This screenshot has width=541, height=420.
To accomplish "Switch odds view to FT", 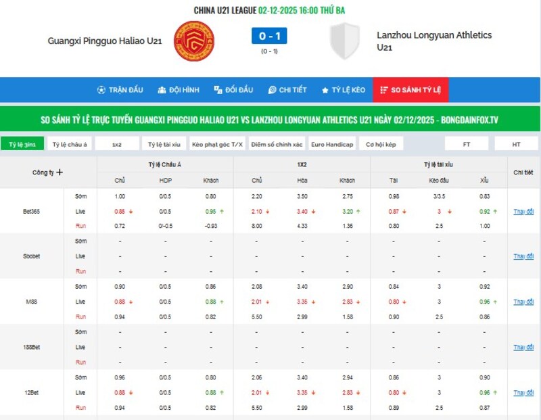I will (466, 144).
